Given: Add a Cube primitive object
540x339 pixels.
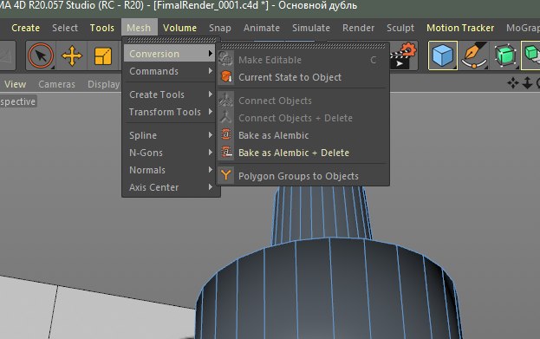Looking at the screenshot, I should pos(443,55).
